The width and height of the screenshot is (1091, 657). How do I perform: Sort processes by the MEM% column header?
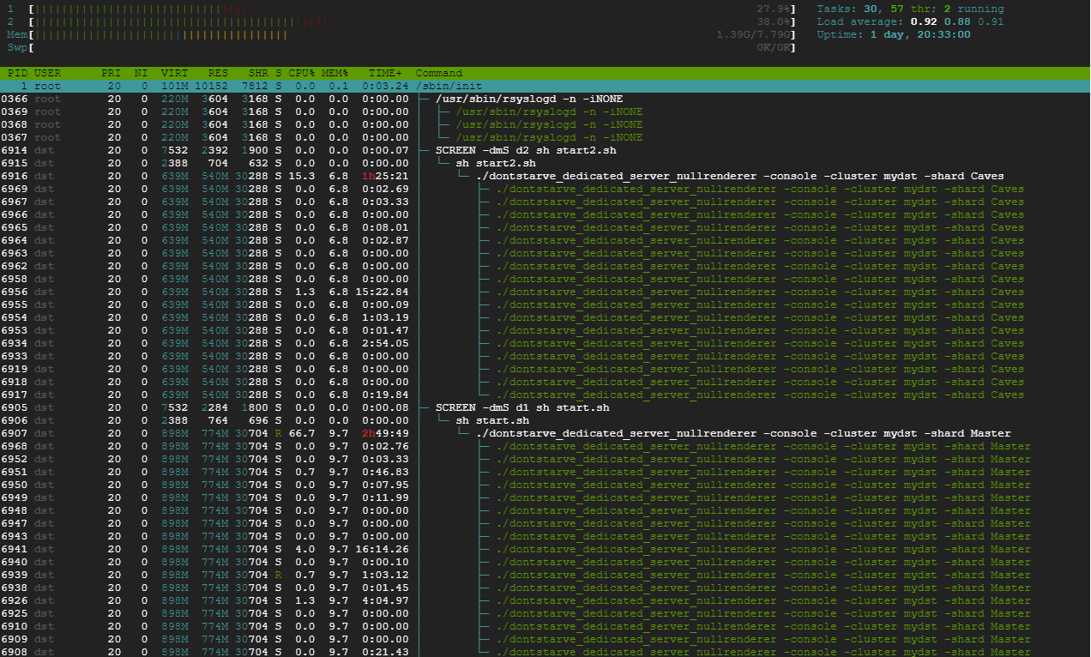[335, 74]
